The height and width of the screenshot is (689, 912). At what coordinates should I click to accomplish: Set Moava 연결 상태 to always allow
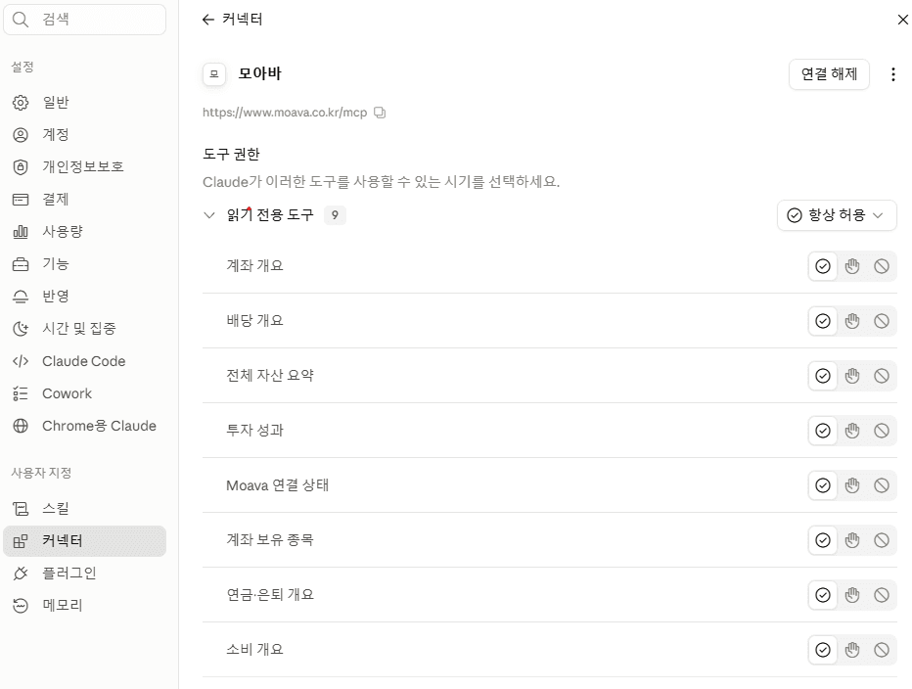click(x=822, y=485)
